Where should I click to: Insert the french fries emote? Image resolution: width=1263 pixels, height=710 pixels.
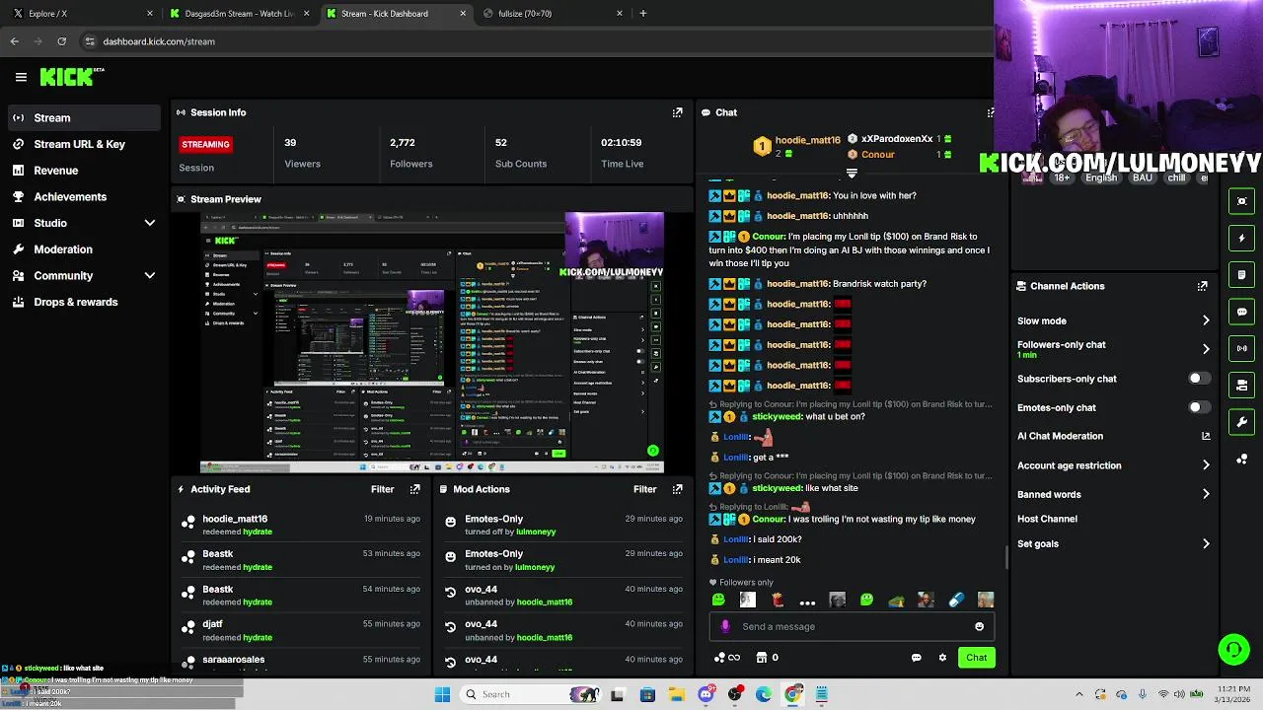(x=778, y=600)
